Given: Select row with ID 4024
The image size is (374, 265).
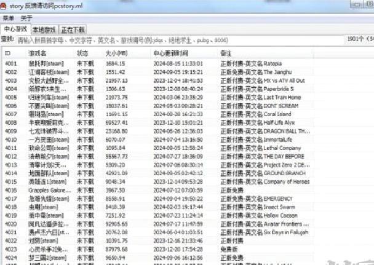Looking at the screenshot, I should coord(157,258).
